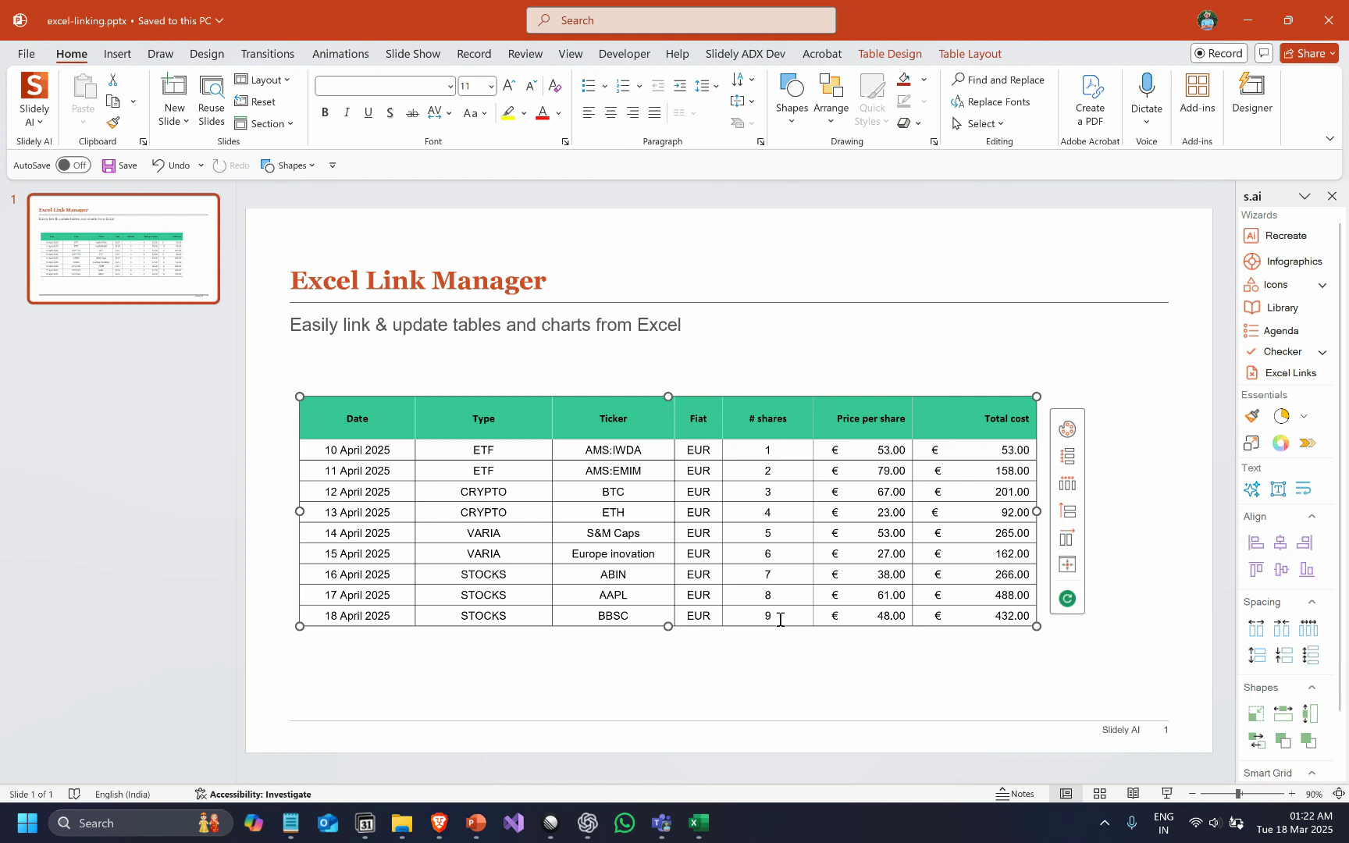This screenshot has width=1349, height=843.
Task: Open the color palette on the floating table toolbar
Action: pos(1067,429)
